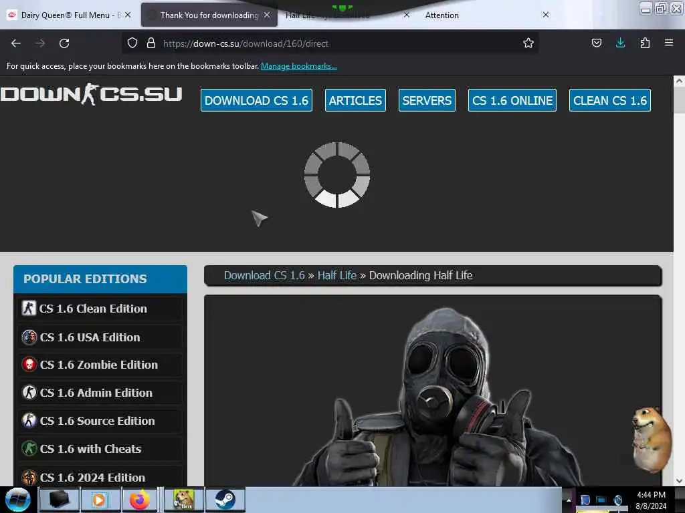
Task: Open the SERVERS nav button
Action: (x=427, y=100)
